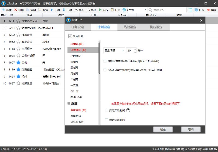Screen dimensions: 218x152
Task: Toggle the star for task 挡屏休息
Action: [x=18, y=83]
